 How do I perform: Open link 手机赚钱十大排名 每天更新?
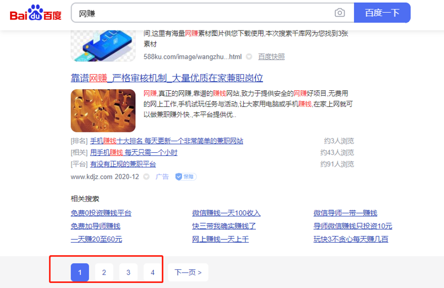pyautogui.click(x=167, y=141)
